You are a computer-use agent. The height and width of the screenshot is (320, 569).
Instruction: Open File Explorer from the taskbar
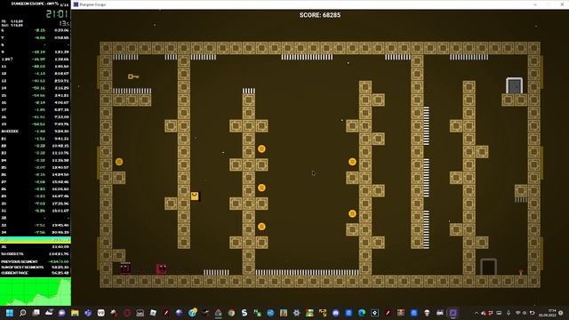(75, 313)
